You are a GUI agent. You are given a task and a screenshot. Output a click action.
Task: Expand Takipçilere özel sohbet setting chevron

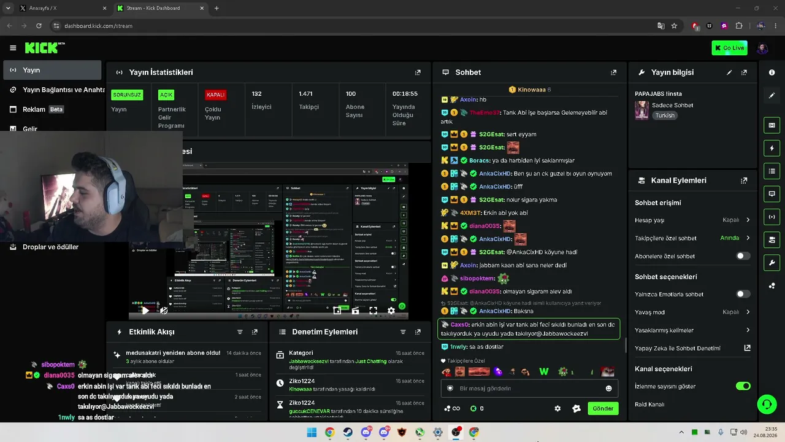point(748,238)
